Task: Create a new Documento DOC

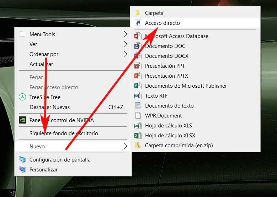Action: (195, 46)
